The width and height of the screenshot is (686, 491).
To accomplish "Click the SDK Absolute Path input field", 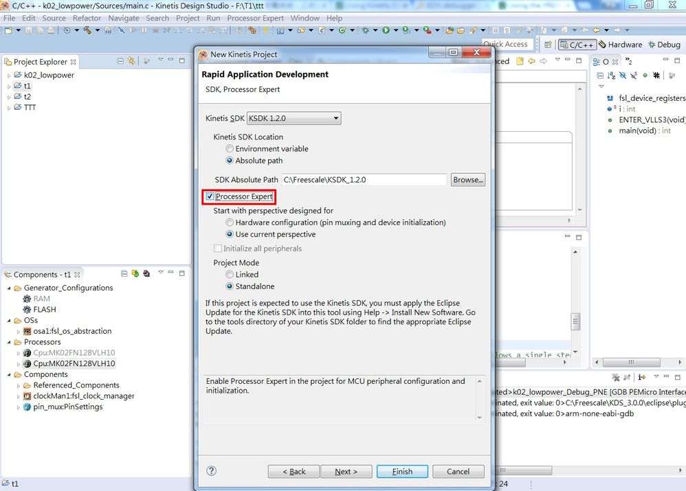I will coord(364,180).
